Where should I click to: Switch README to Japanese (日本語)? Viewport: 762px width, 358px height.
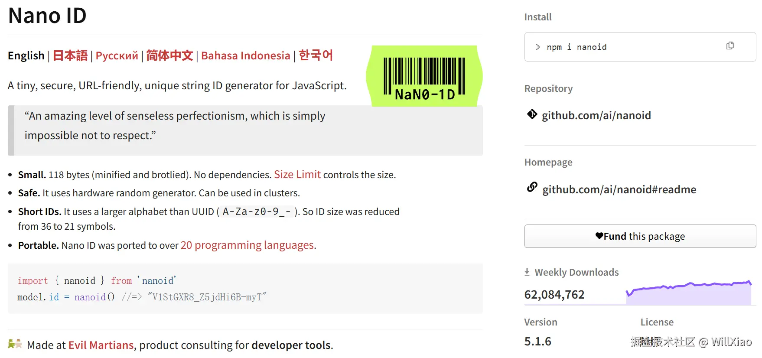click(70, 55)
